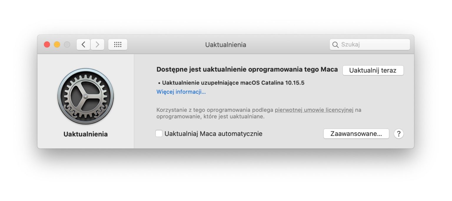Click the magnifying glass icon in search
This screenshot has height=201, width=452.
(335, 45)
